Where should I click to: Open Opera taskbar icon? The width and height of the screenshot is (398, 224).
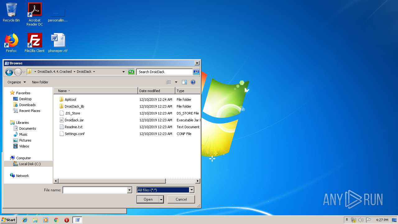(67, 220)
